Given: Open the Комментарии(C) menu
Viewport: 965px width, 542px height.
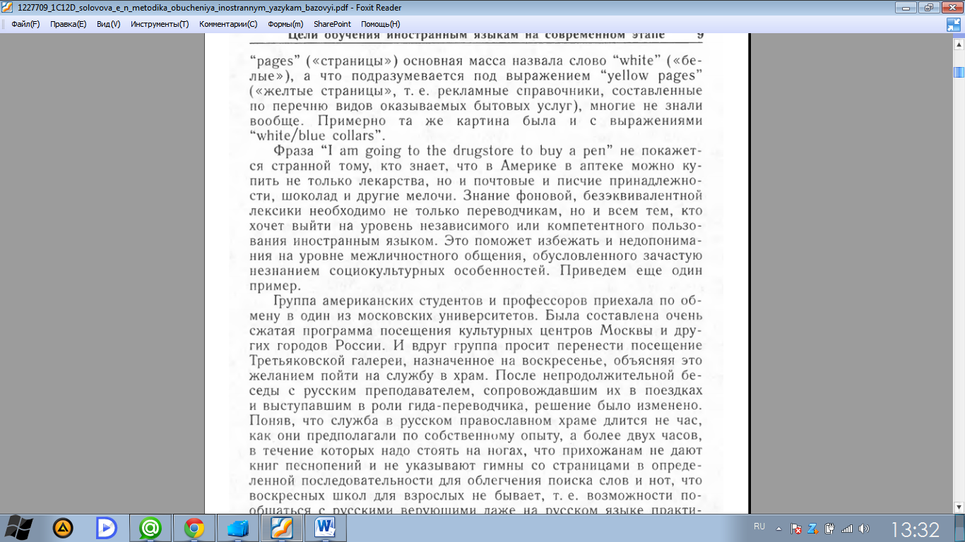Looking at the screenshot, I should (x=228, y=24).
